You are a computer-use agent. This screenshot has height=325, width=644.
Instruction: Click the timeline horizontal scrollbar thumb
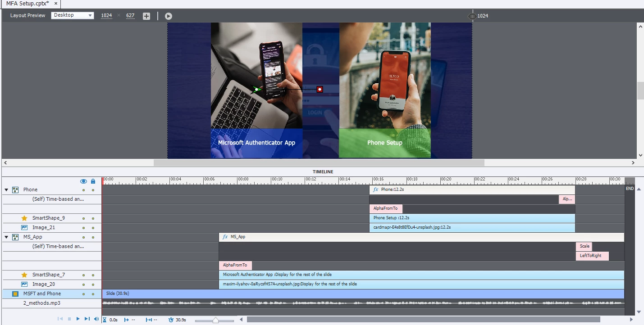tap(423, 320)
